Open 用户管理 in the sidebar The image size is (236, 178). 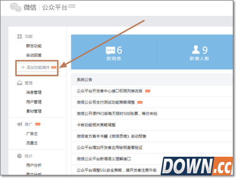point(34,102)
